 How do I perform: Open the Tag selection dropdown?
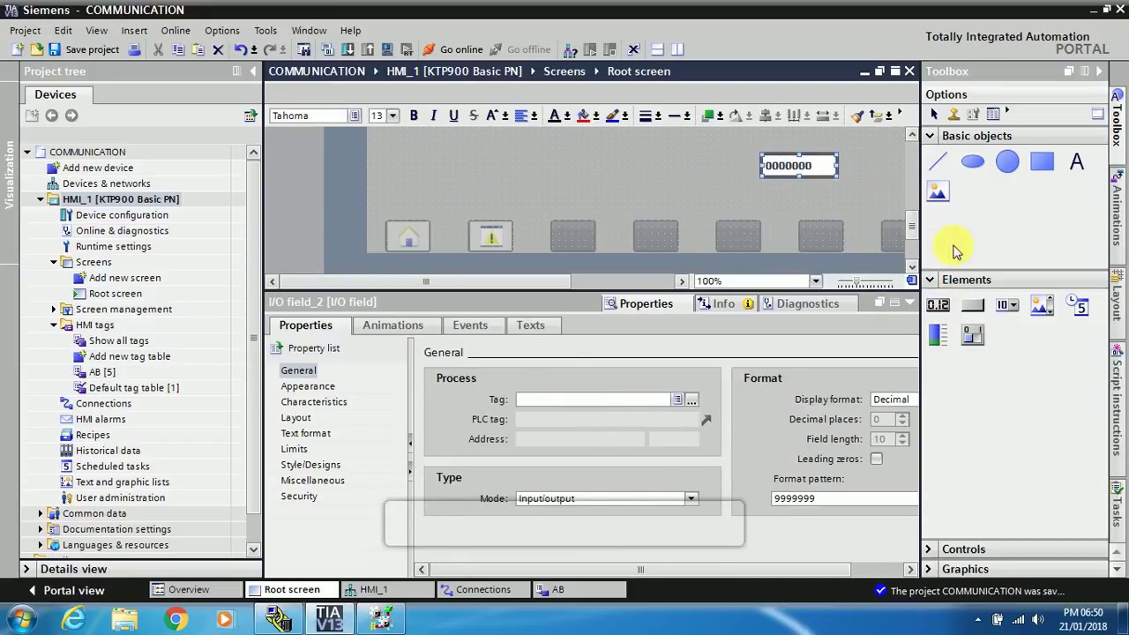[677, 400]
